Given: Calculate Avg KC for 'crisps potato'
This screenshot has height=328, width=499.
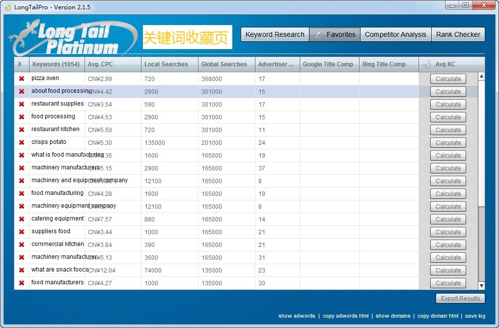Looking at the screenshot, I should [448, 142].
